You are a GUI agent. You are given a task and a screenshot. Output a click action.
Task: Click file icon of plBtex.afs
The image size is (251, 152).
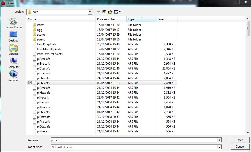[34, 63]
